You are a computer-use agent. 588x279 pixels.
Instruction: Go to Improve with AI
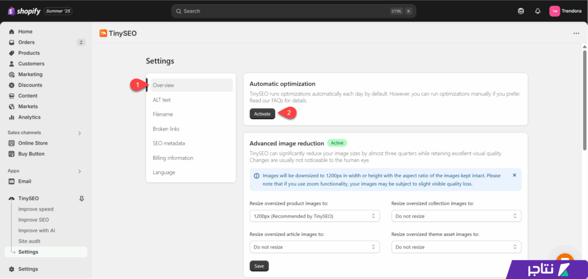coord(37,230)
